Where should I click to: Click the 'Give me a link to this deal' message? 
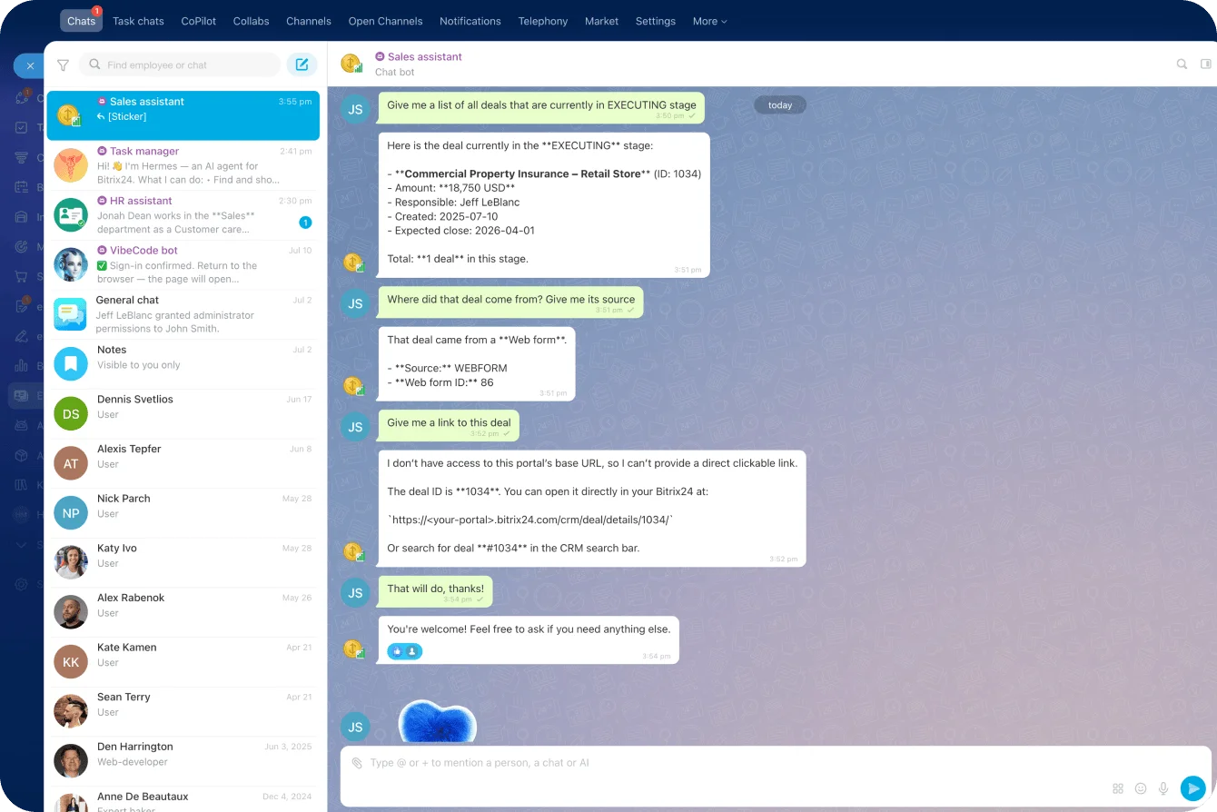click(x=449, y=425)
